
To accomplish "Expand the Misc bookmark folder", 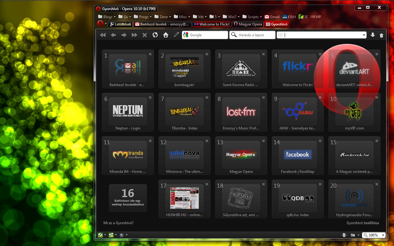I will tap(182, 17).
